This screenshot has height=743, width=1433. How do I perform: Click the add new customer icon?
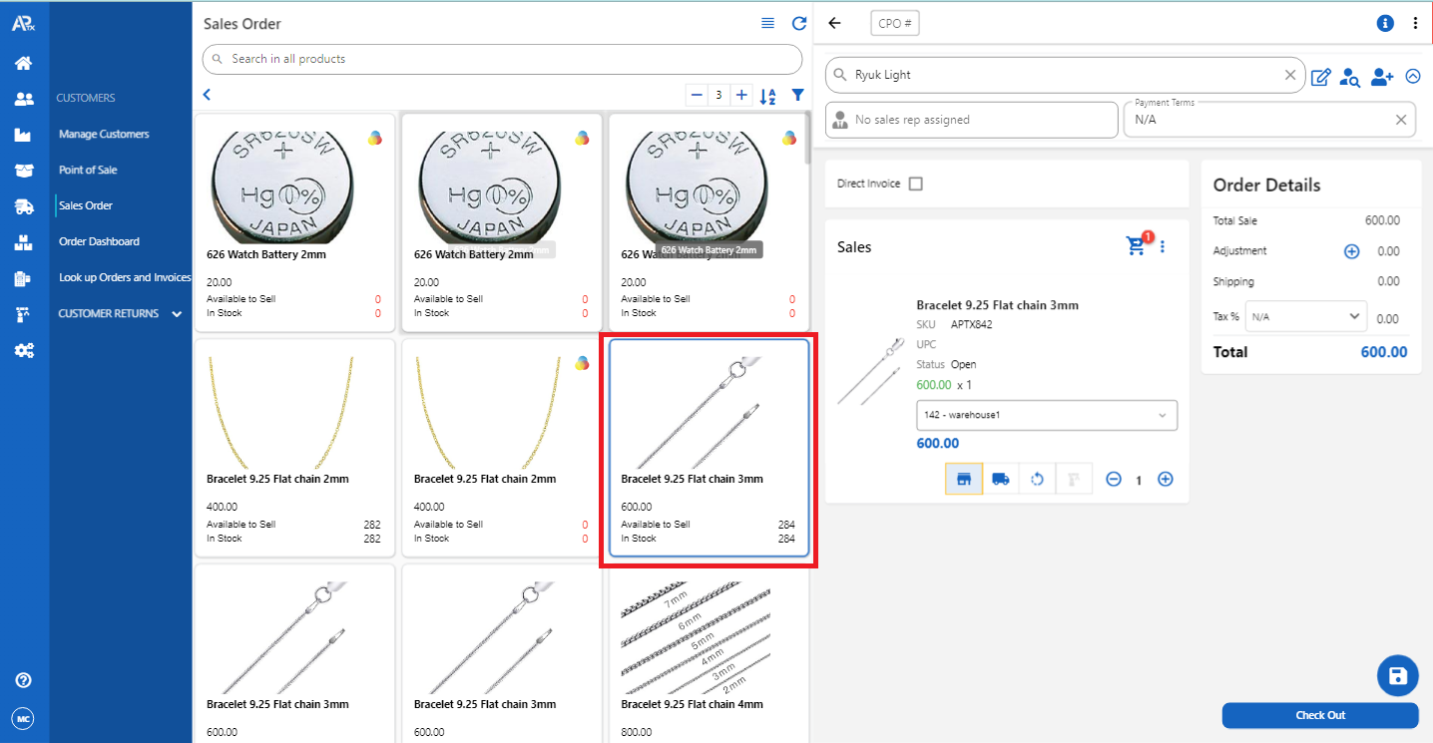click(x=1381, y=77)
